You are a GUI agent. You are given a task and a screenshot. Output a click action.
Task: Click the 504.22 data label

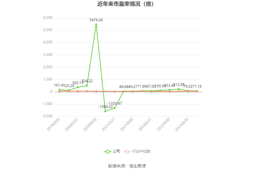tap(87, 81)
